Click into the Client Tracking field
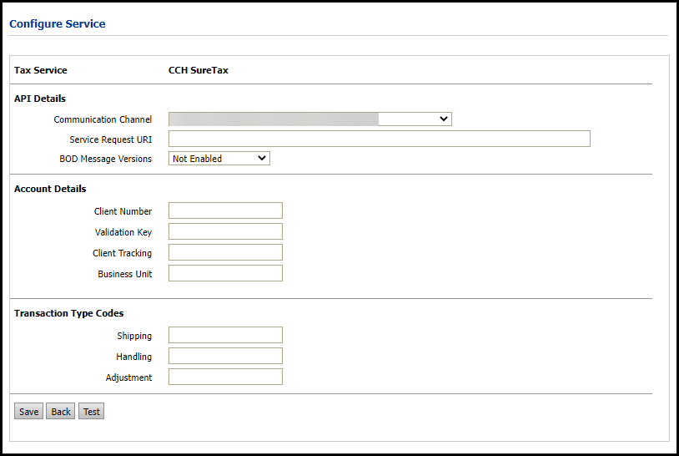This screenshot has height=456, width=679. 225,252
